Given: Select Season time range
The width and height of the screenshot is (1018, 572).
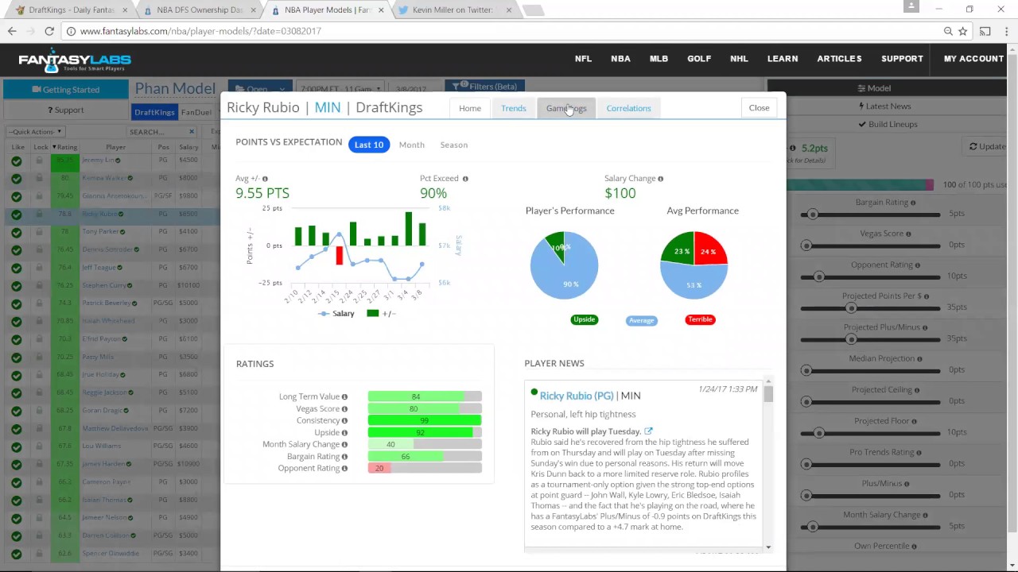Looking at the screenshot, I should [454, 145].
